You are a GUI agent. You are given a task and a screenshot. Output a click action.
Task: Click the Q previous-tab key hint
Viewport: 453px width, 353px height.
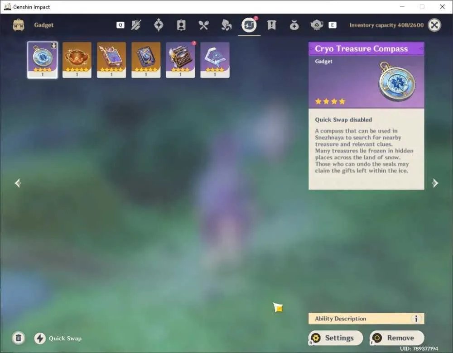pyautogui.click(x=120, y=25)
